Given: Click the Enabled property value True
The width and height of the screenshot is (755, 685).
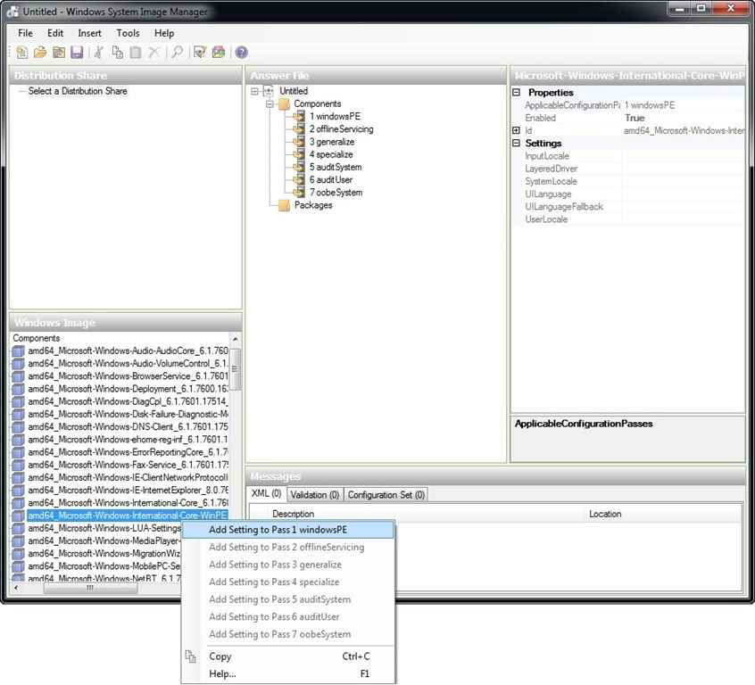Looking at the screenshot, I should pos(683,118).
